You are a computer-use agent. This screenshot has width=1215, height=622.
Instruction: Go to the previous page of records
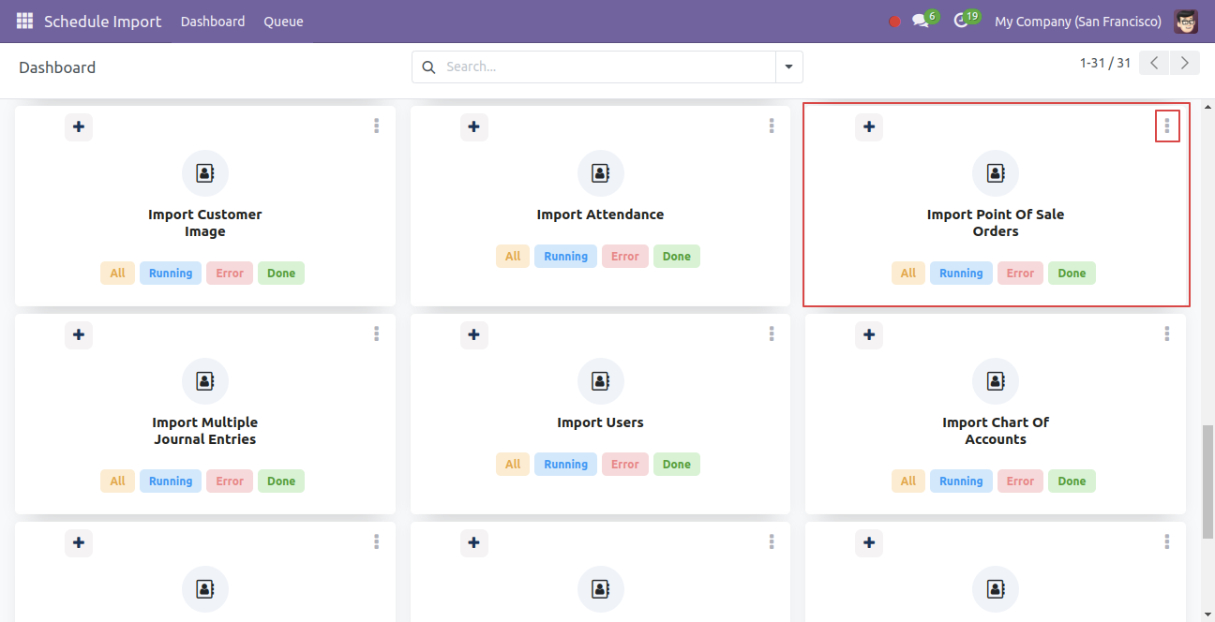[x=1156, y=63]
